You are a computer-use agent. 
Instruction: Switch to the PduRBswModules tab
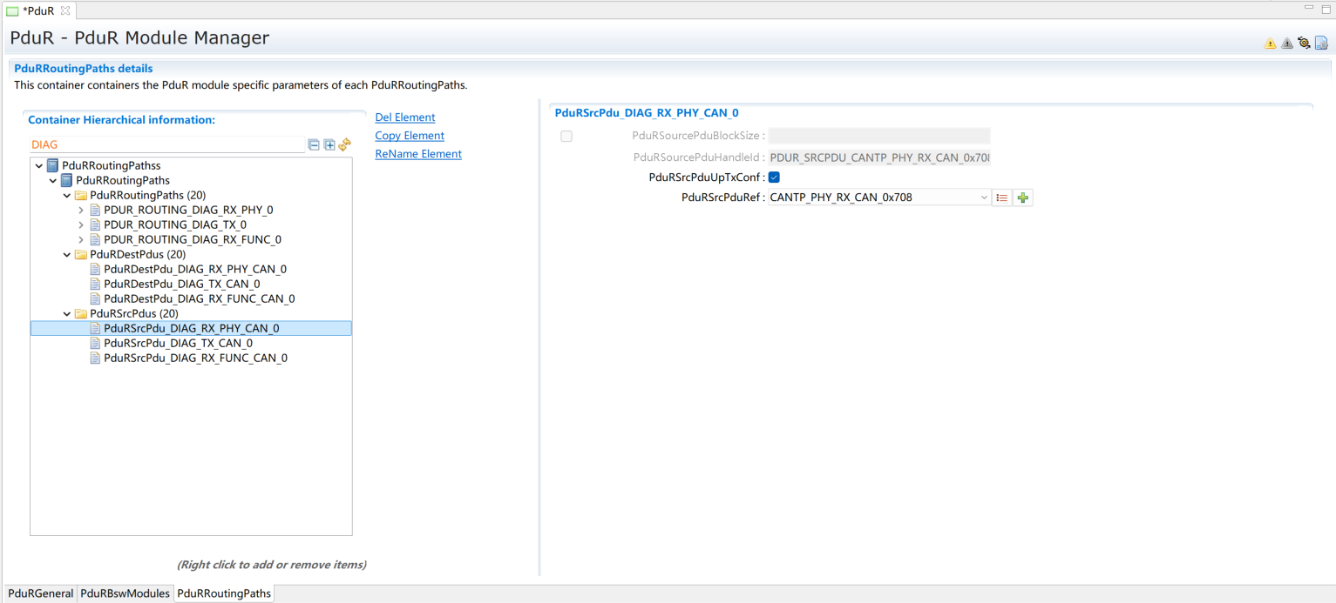[125, 593]
